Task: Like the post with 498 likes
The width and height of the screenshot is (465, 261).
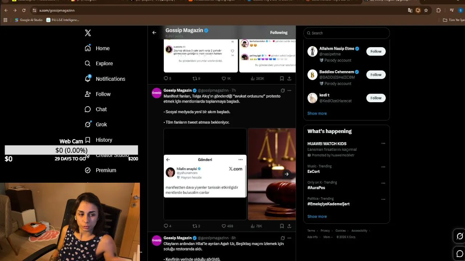Action: [x=227, y=226]
